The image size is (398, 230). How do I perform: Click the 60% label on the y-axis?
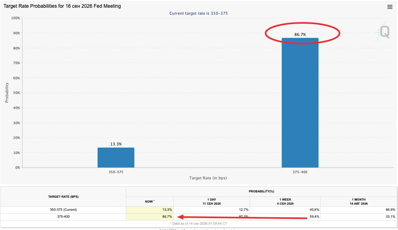click(x=16, y=78)
